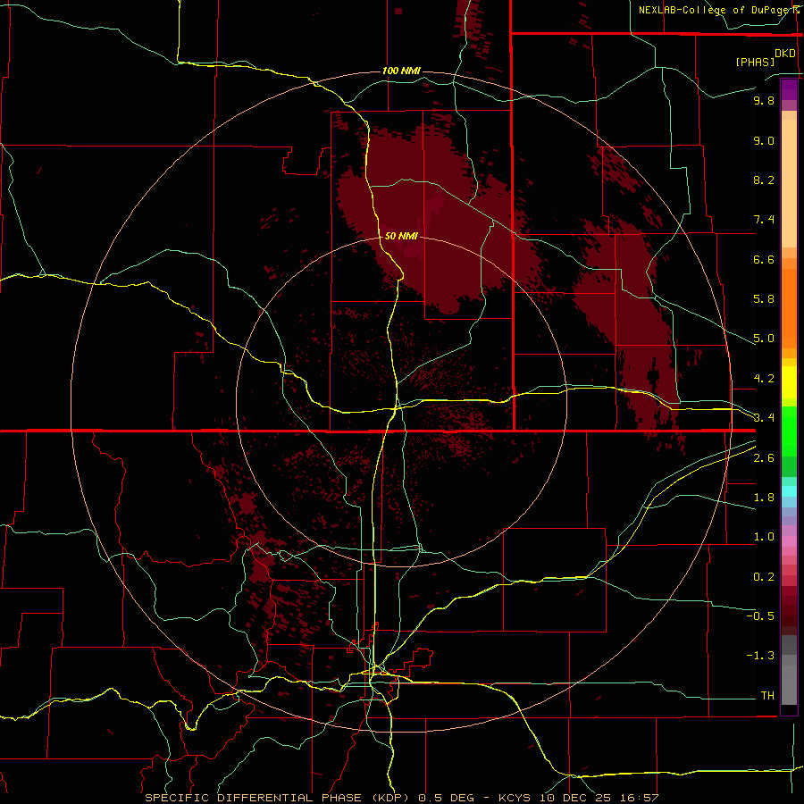Click the 100 NMI range ring label
Screen dimensions: 804x804
coord(401,71)
